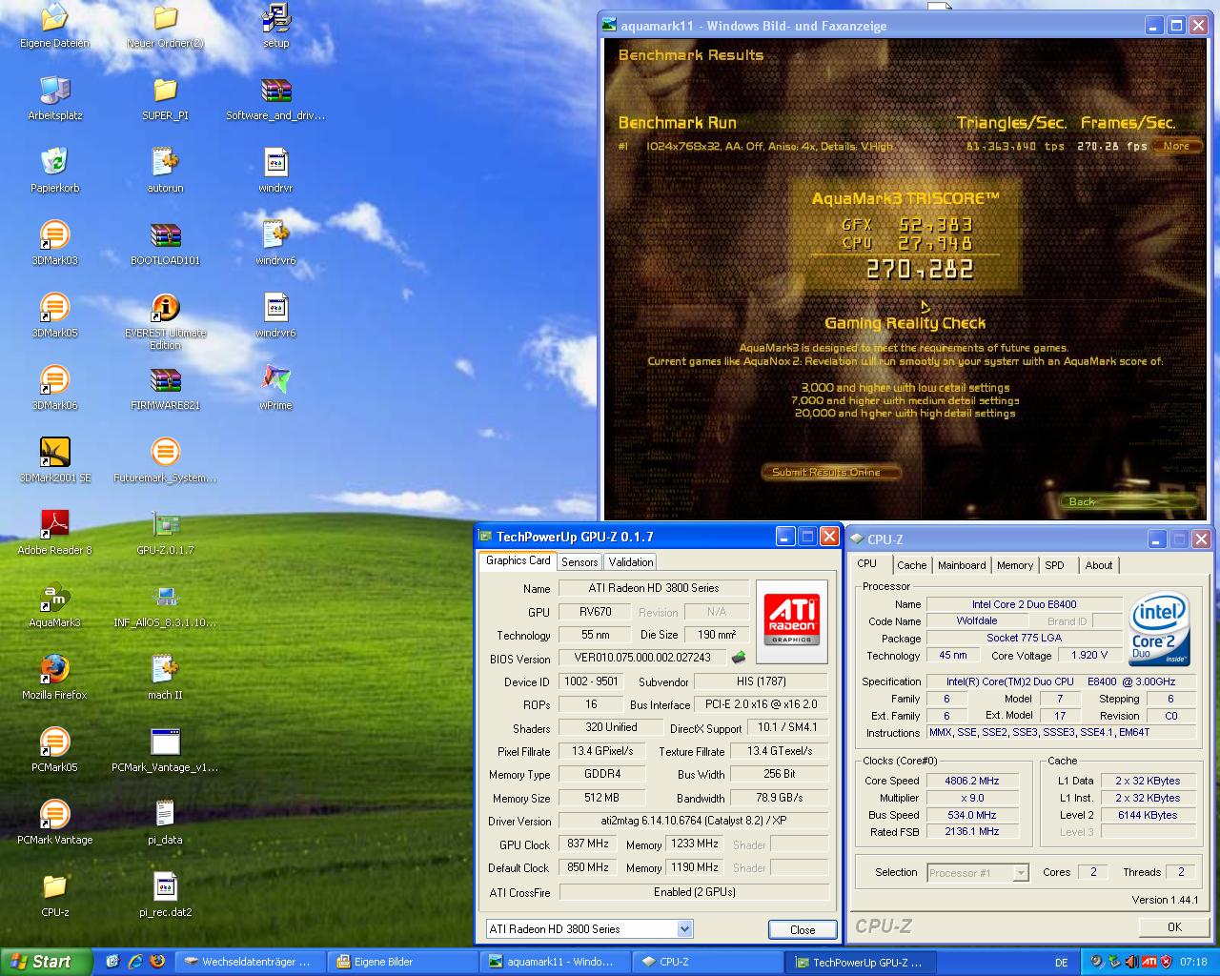
Task: Open the Memory tab in CPU-Z
Action: 1015,565
